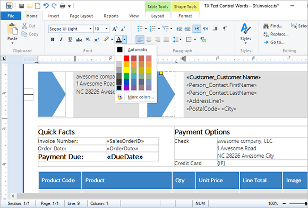Decrease font size with shrink font icon
The width and height of the screenshot is (308, 208).
point(123,29)
